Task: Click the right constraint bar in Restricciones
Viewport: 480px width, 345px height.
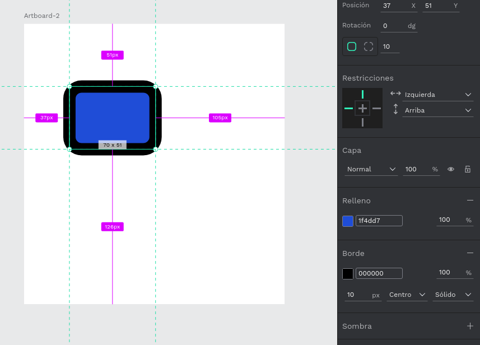Action: tap(376, 108)
